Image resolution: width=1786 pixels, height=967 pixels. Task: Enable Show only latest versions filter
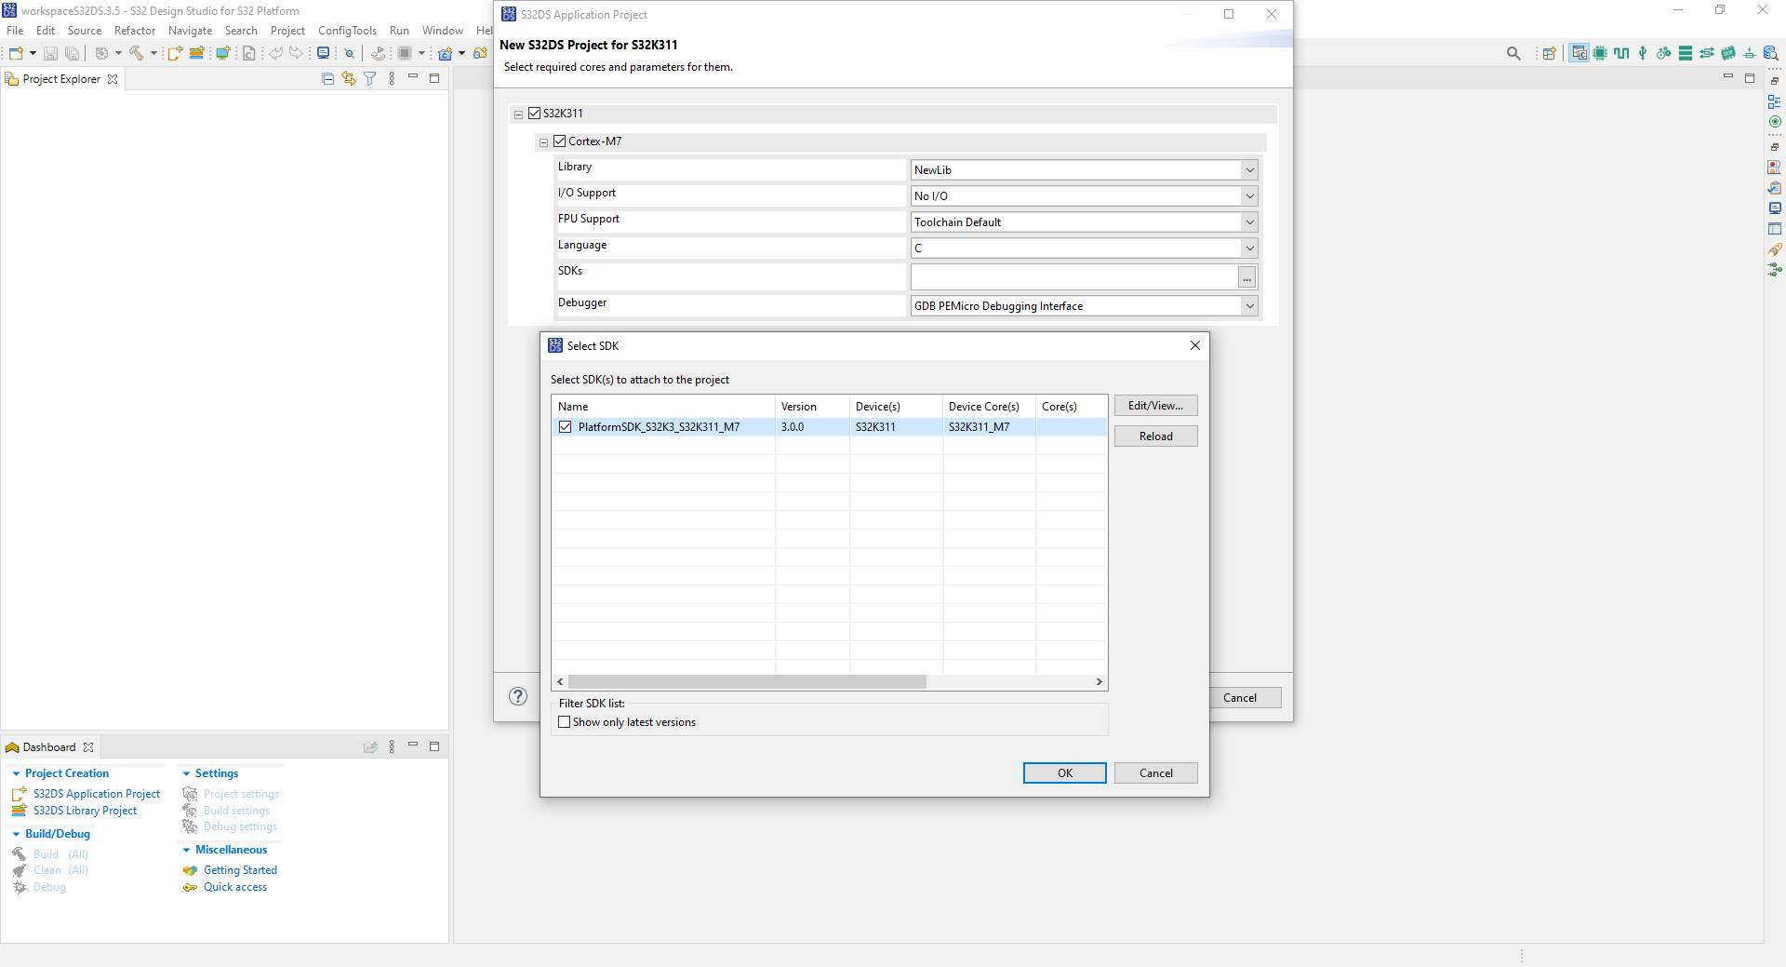(x=564, y=721)
